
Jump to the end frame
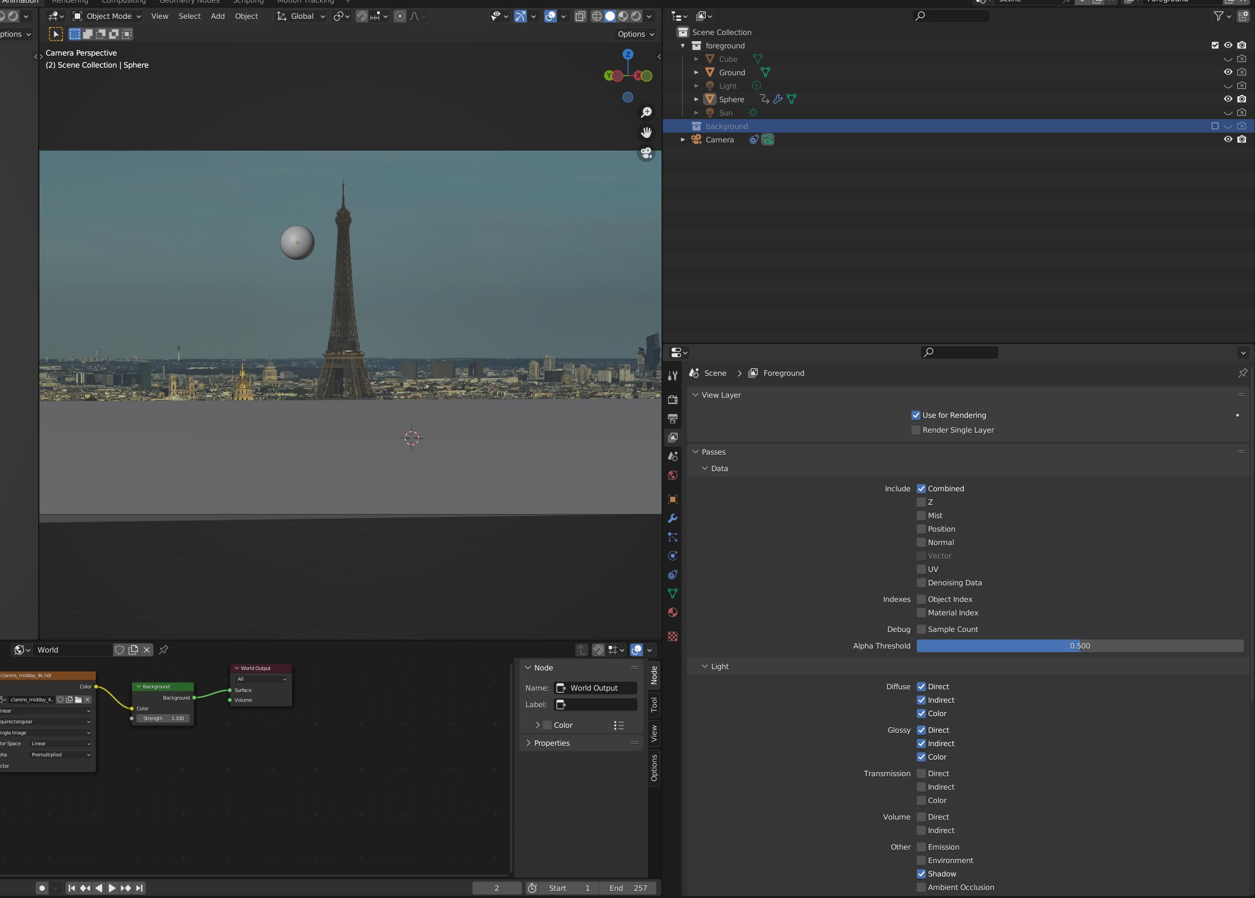pos(139,888)
